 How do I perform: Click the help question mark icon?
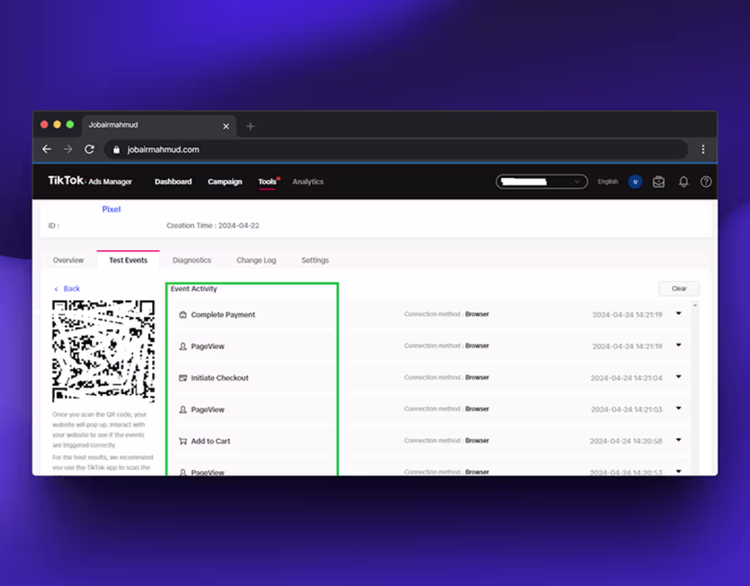coord(706,182)
